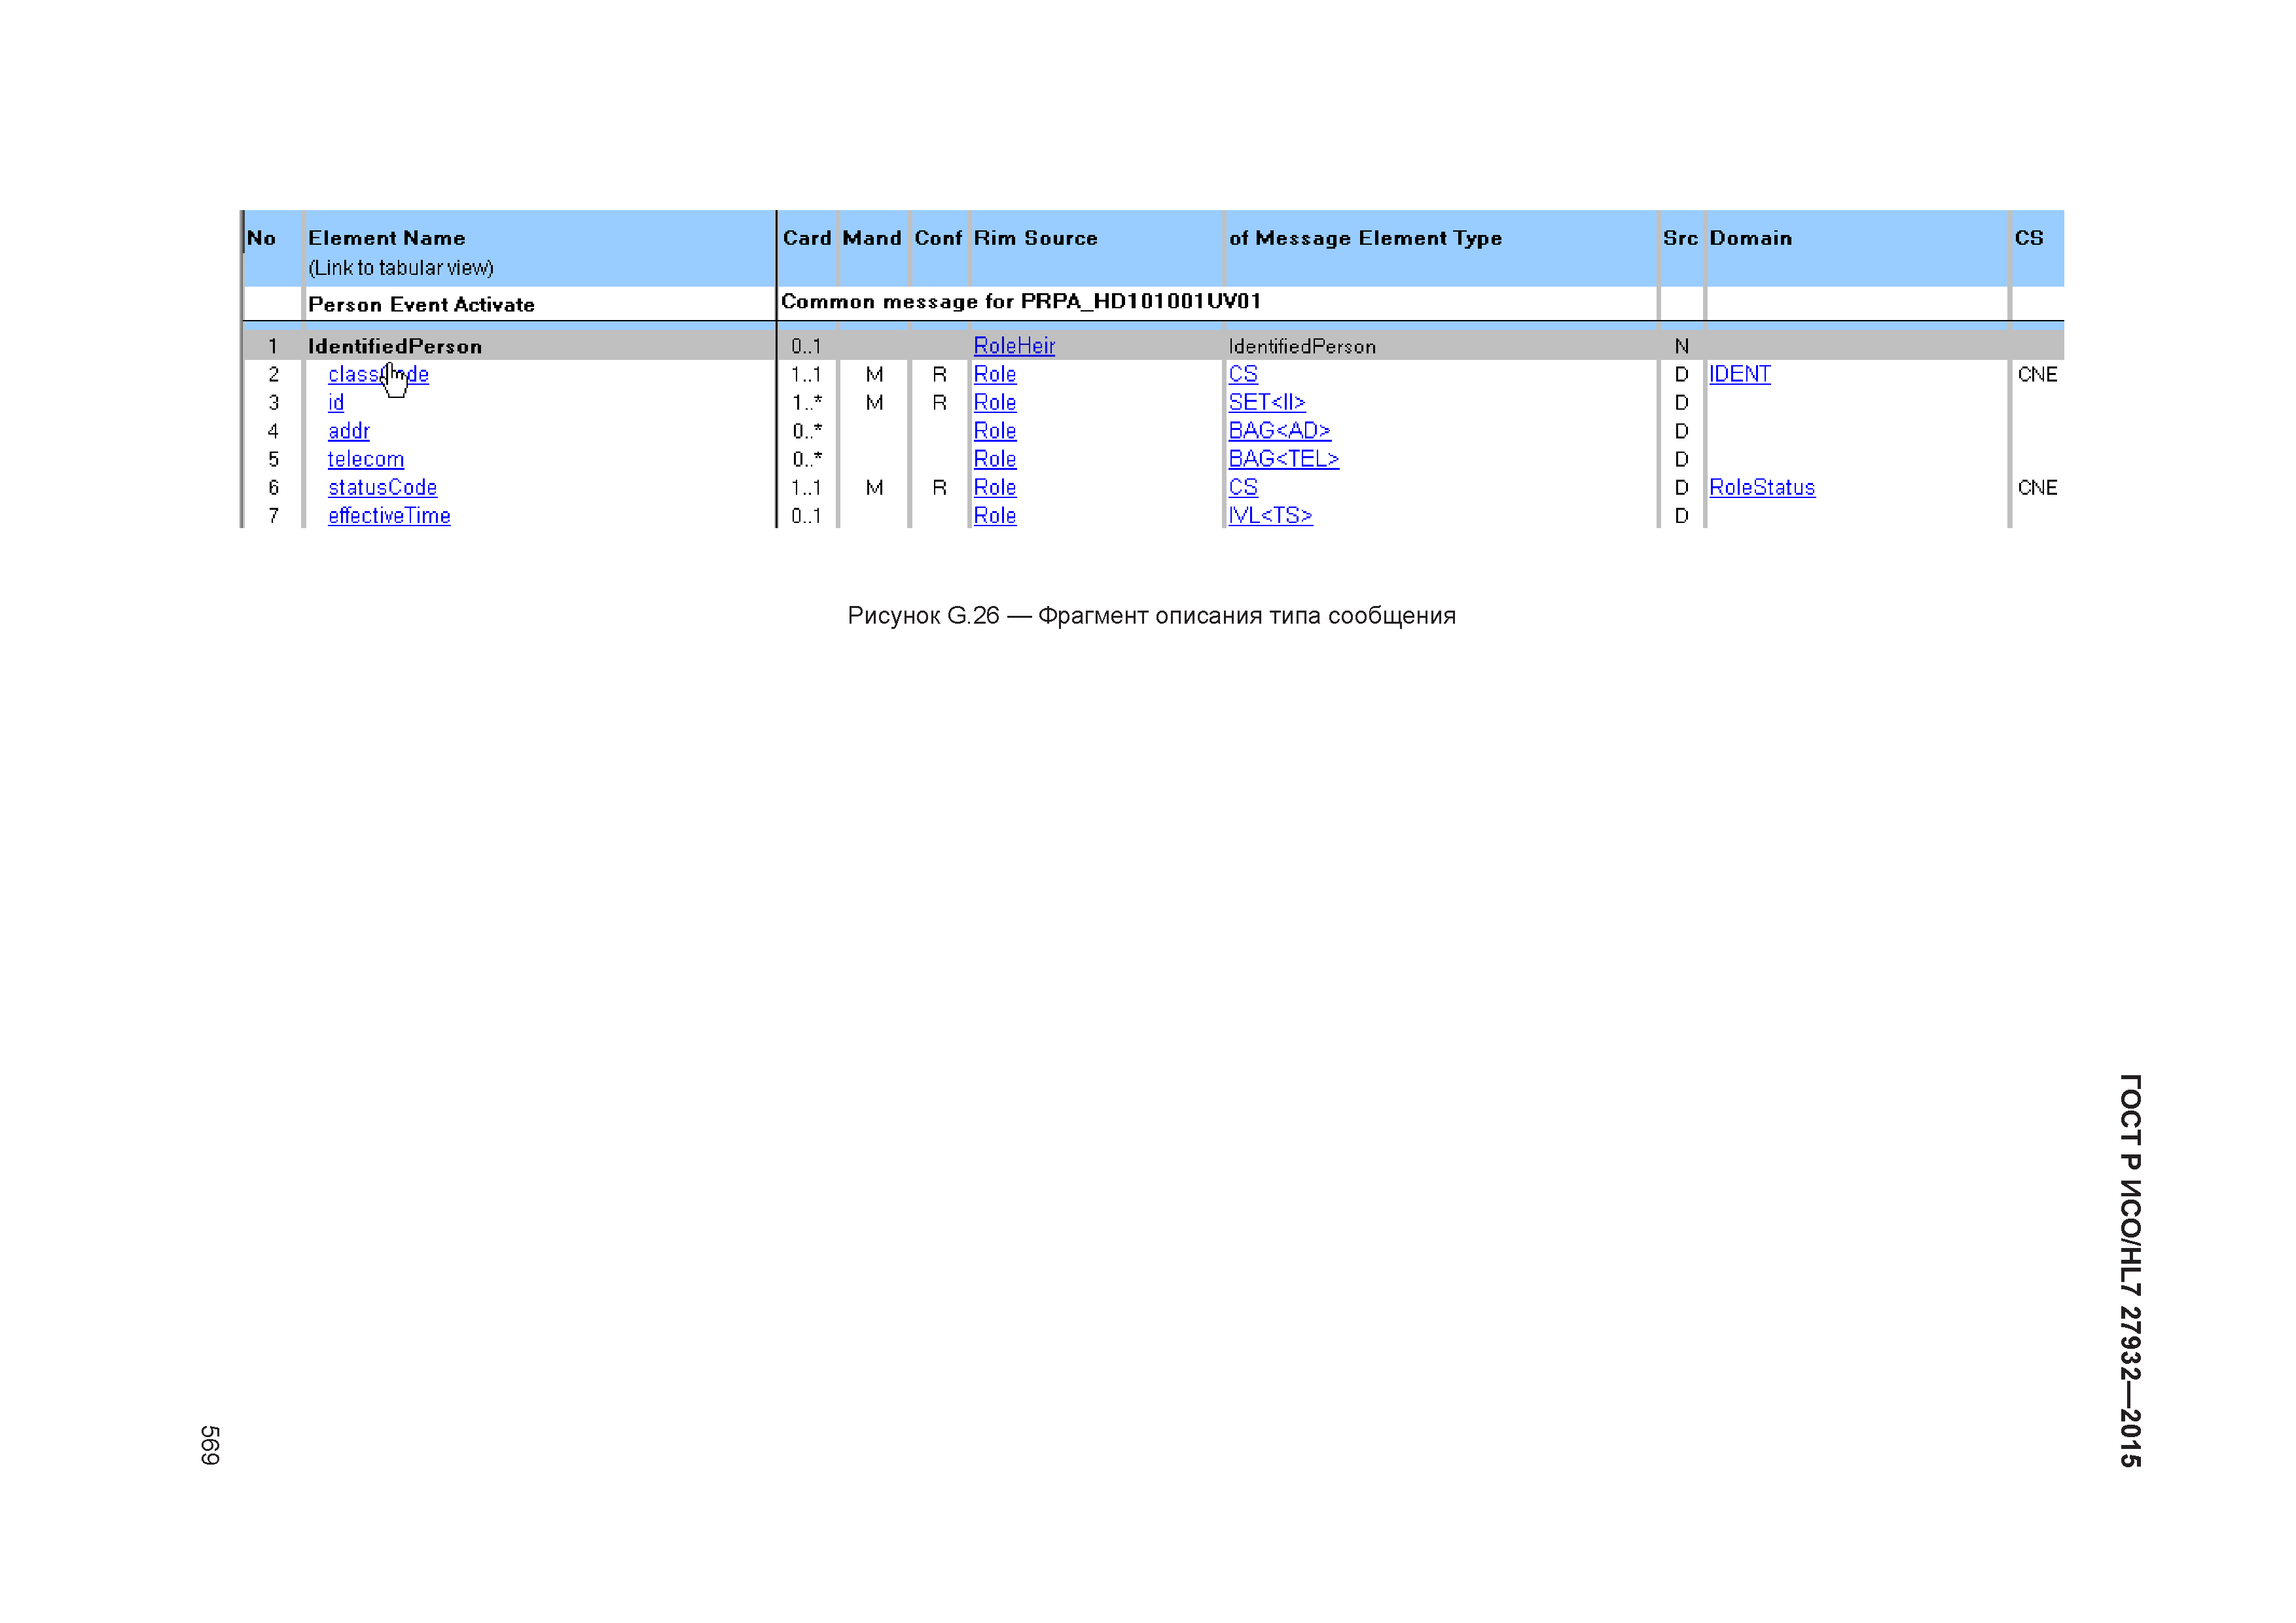Click Role link in classCode row
2296x1623 pixels.
(995, 374)
